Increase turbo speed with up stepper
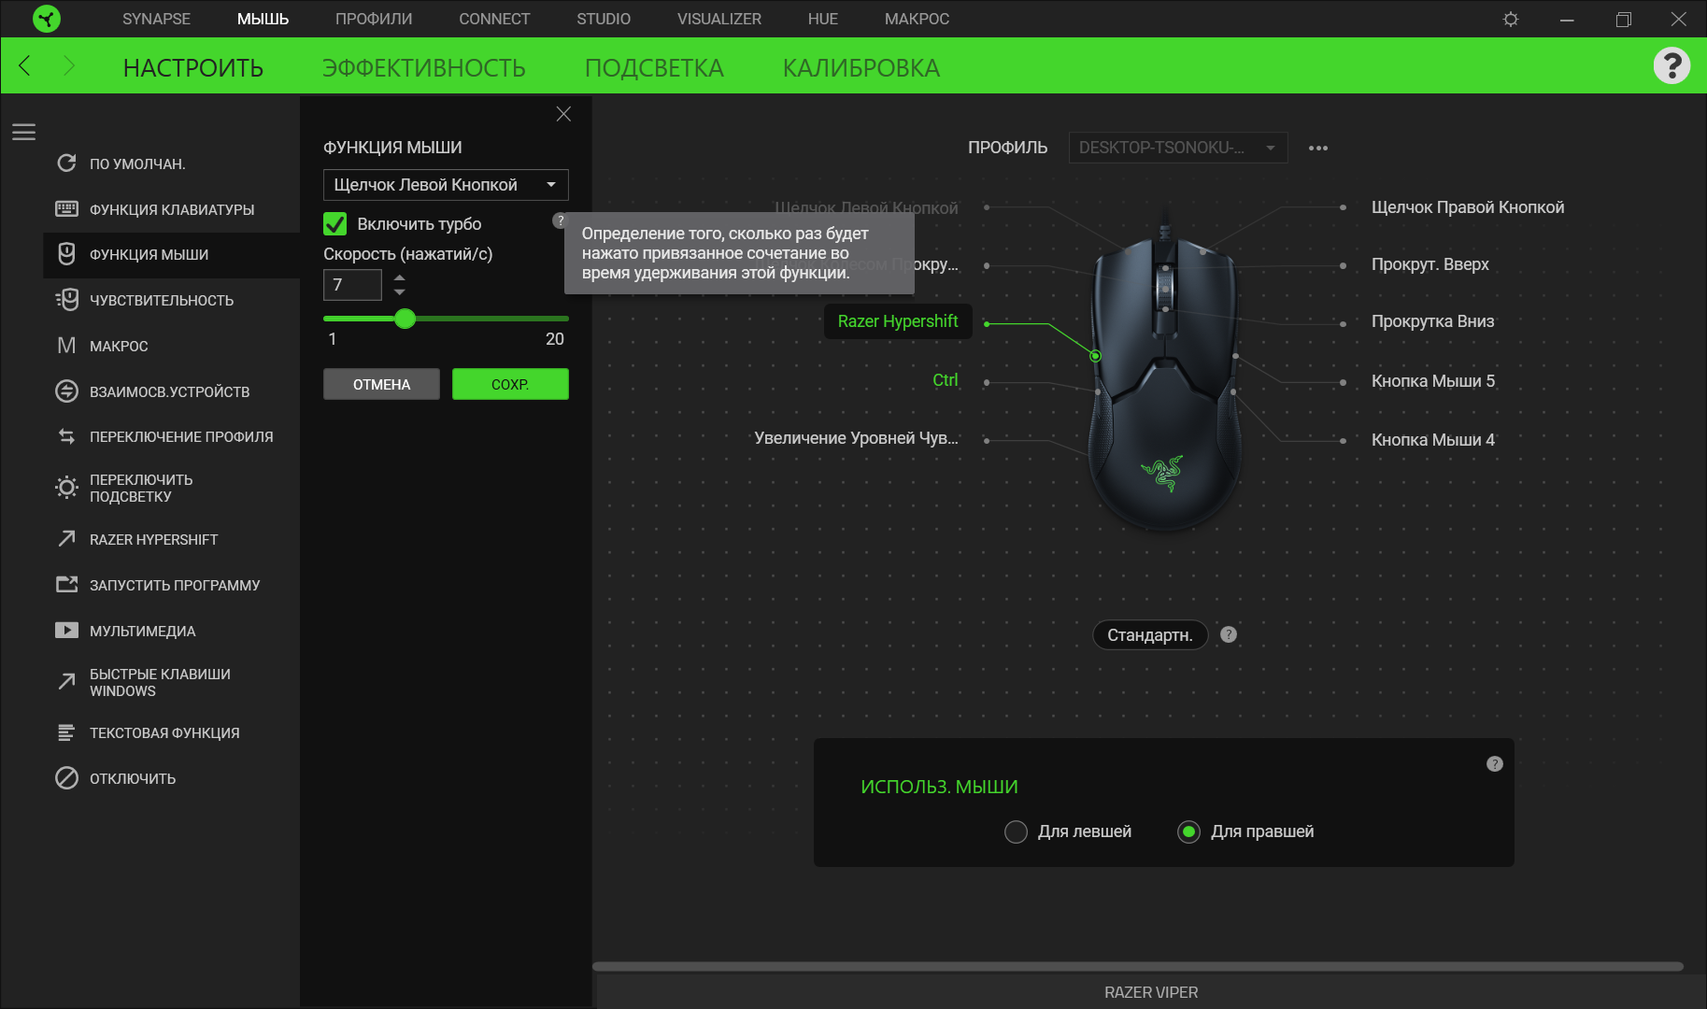 point(400,277)
